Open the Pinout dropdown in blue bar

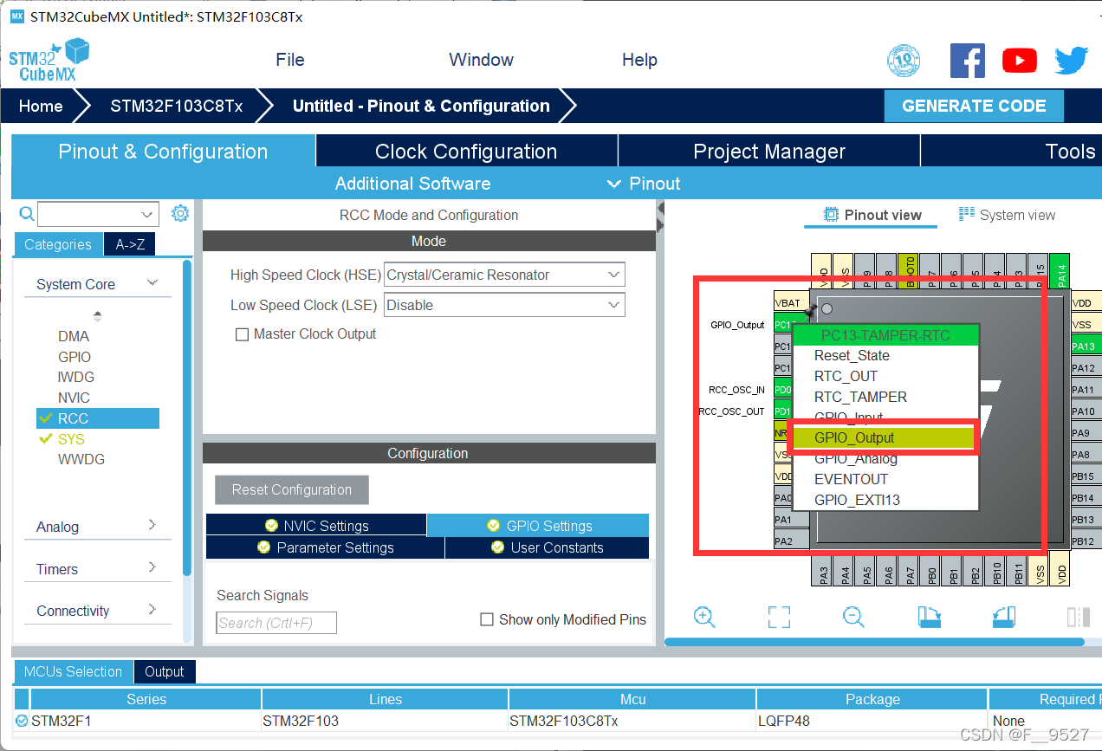[644, 184]
